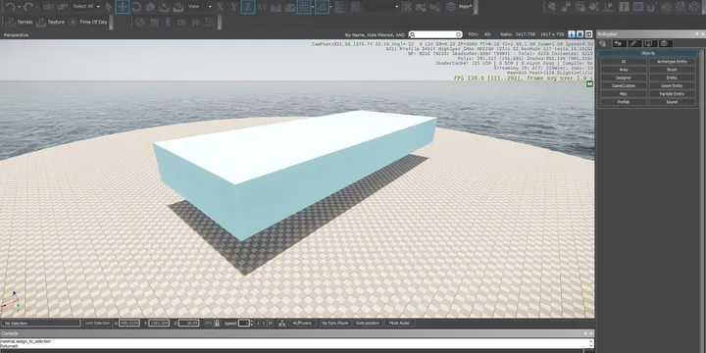Toggle the blue M viewport button
This screenshot has height=353, width=706.
tap(580, 34)
